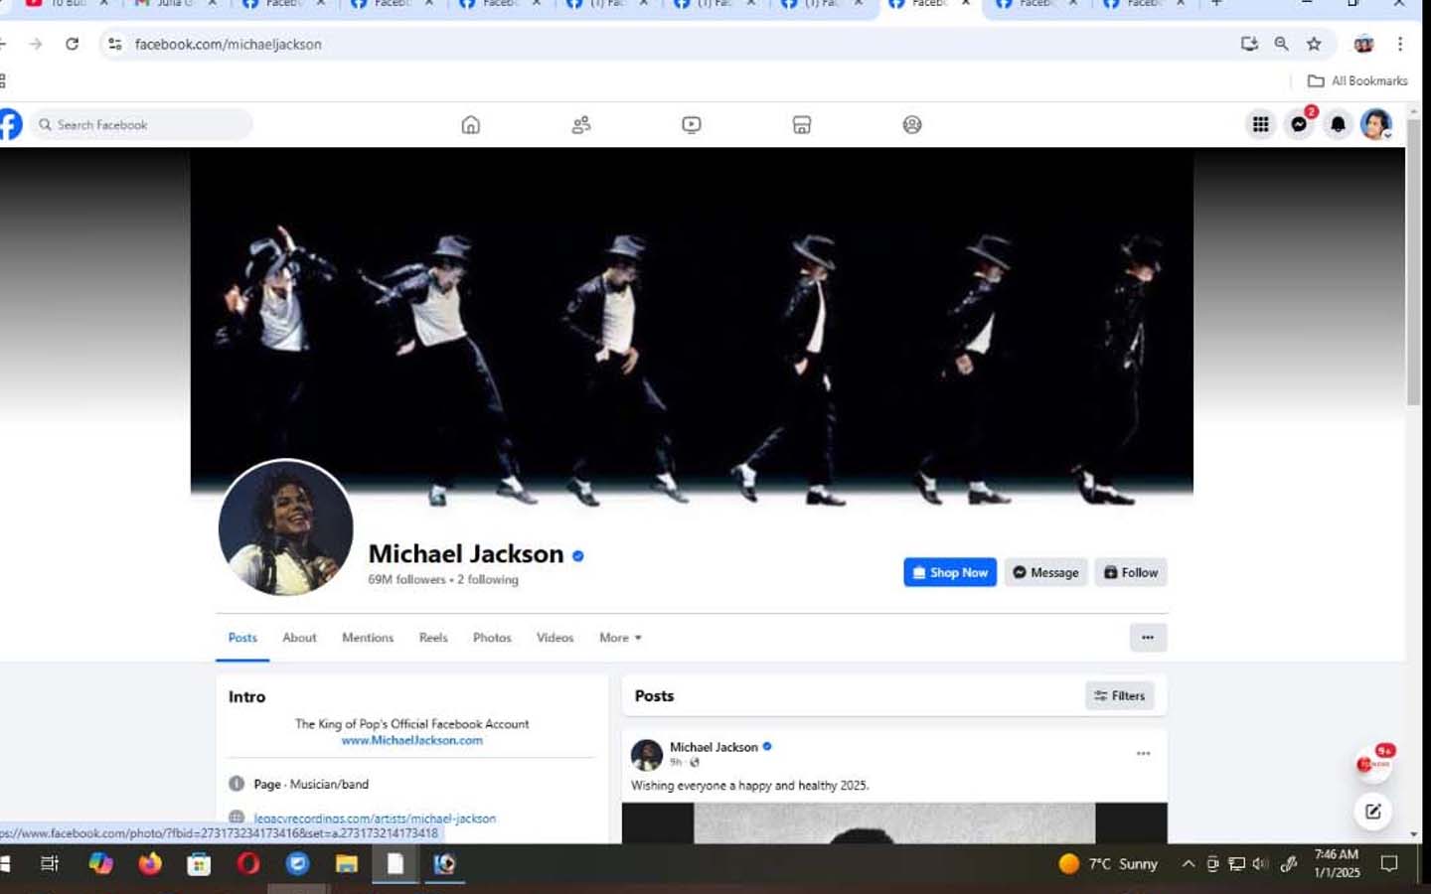This screenshot has width=1431, height=894.
Task: Open the page options three-dot button
Action: 1148,638
